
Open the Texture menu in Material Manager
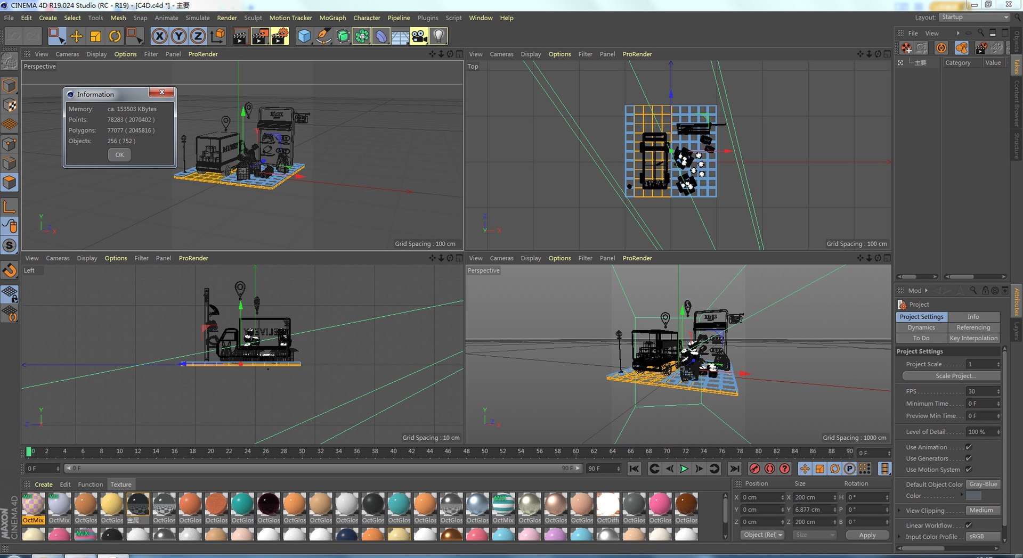click(x=121, y=485)
